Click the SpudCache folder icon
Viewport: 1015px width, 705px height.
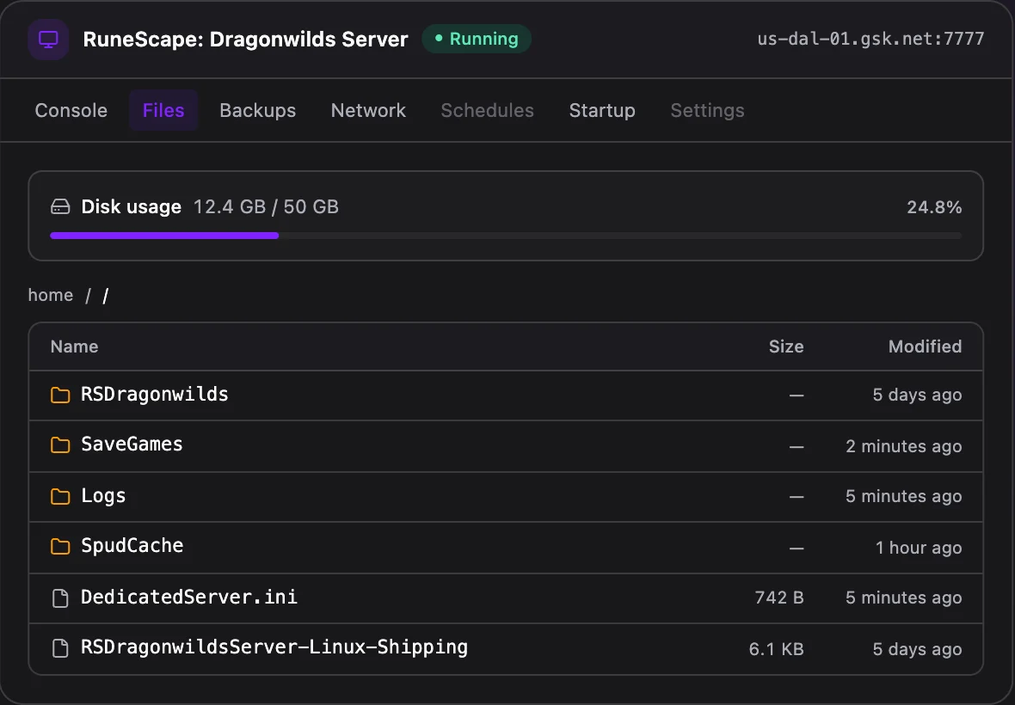click(60, 547)
